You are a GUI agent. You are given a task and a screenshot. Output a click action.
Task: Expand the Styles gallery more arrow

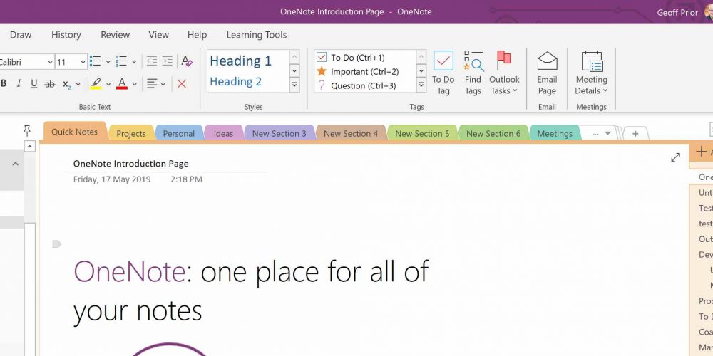[294, 85]
